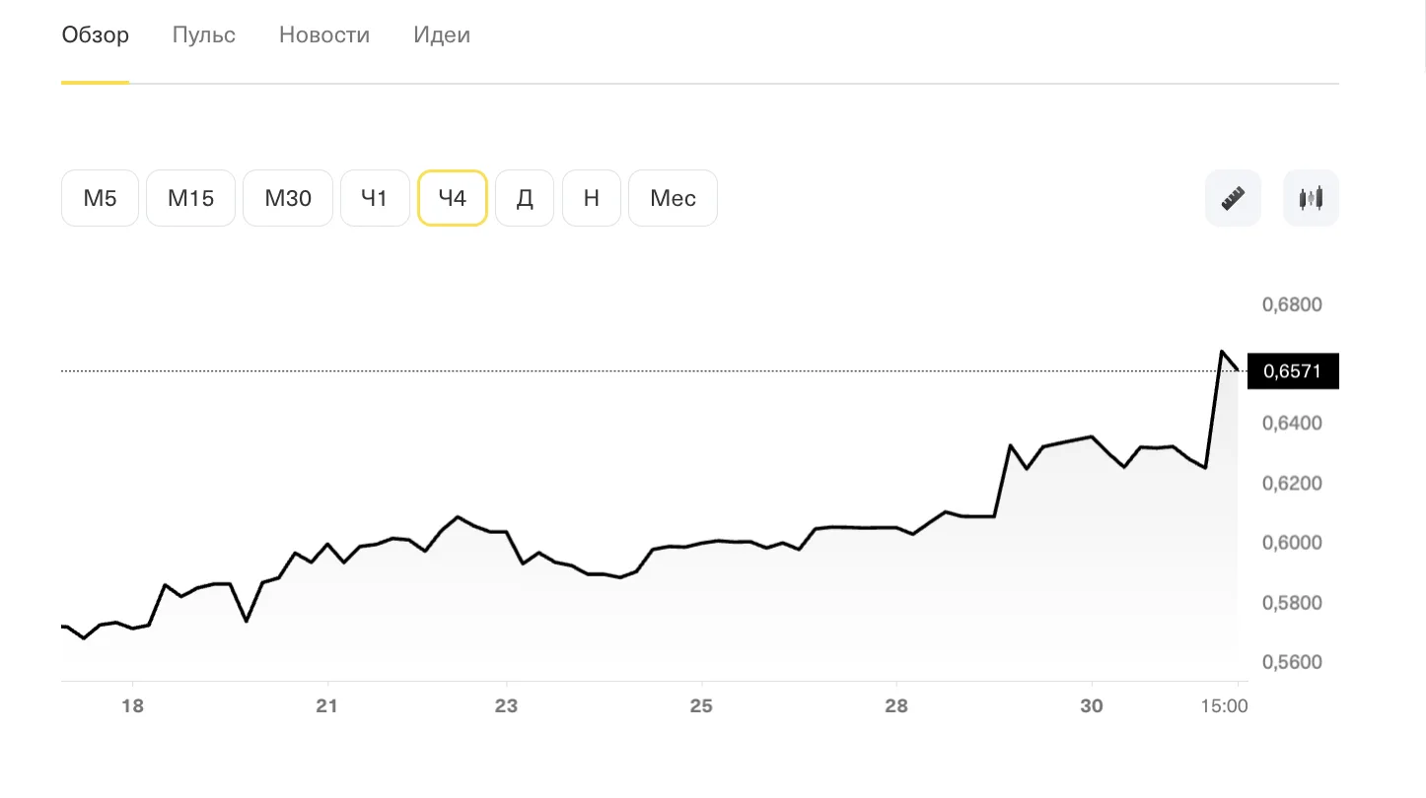This screenshot has height=798, width=1426.
Task: Switch to the Идеи tab
Action: coord(442,35)
